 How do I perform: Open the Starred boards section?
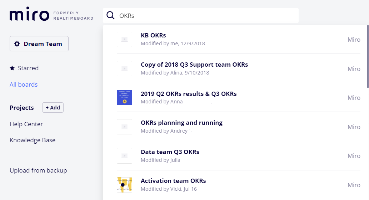(x=28, y=68)
